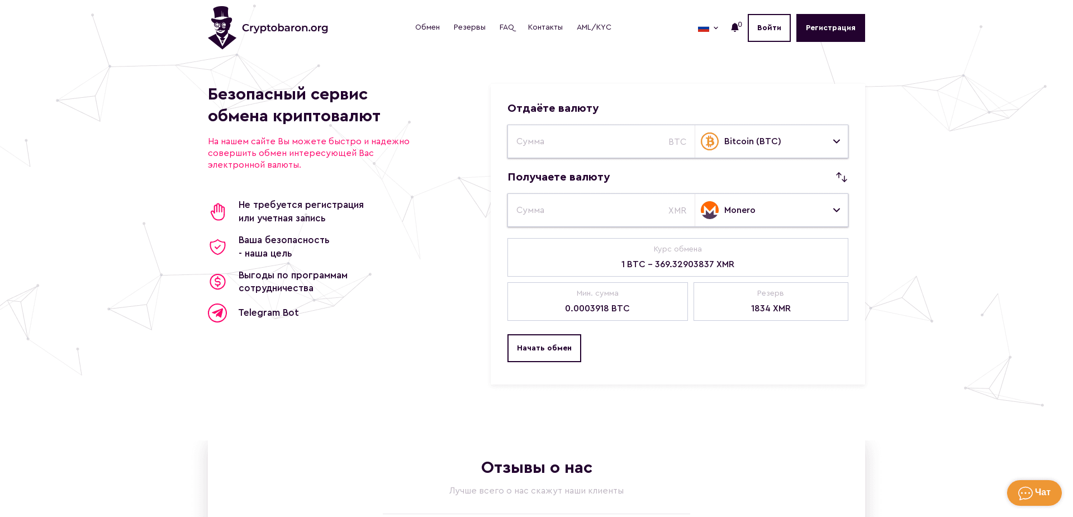Click the Резервы navigation link
1073x517 pixels.
click(469, 27)
